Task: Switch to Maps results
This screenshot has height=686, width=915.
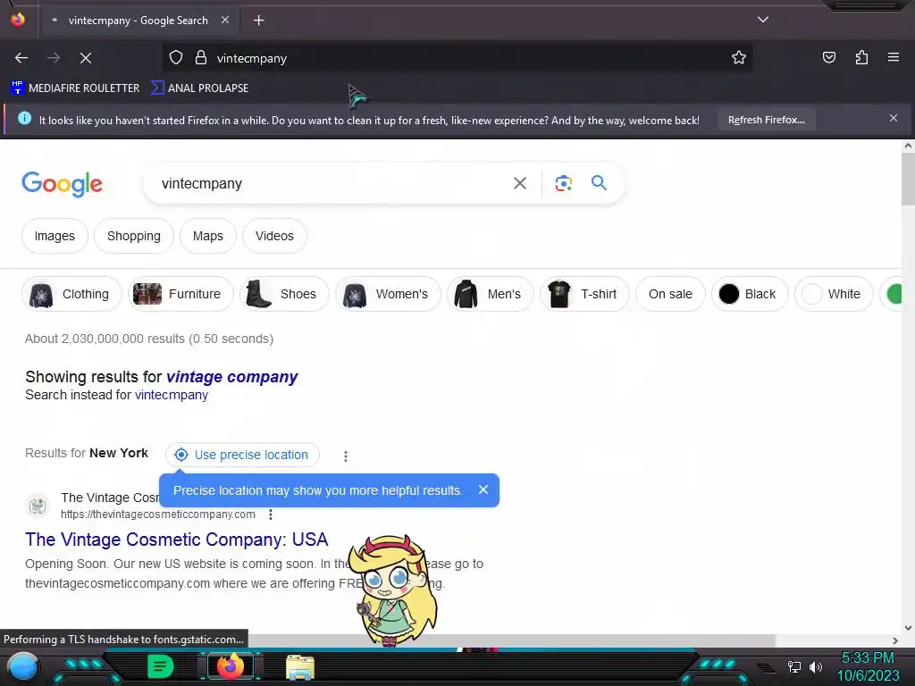Action: [x=207, y=236]
